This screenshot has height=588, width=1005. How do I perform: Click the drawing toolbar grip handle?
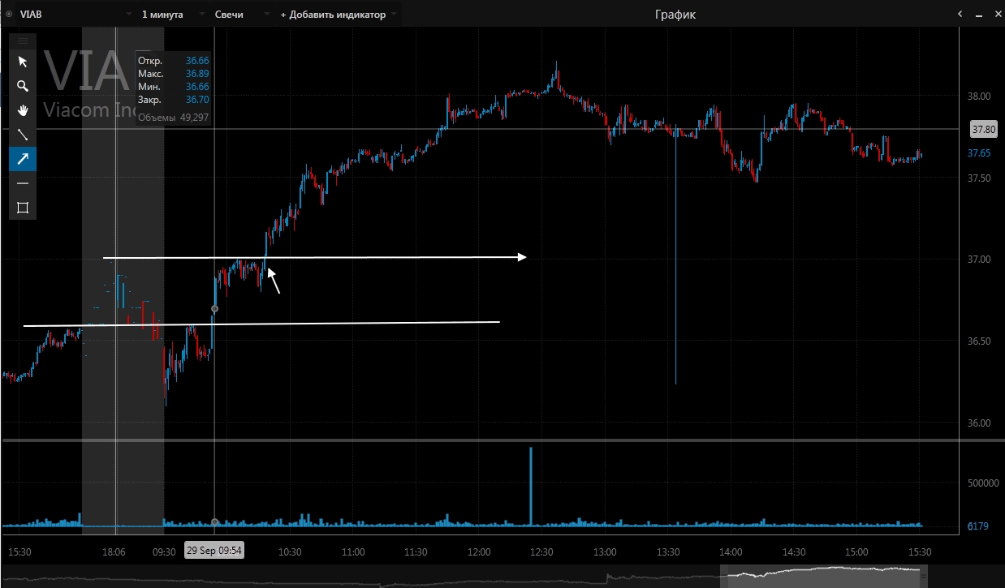coord(23,41)
